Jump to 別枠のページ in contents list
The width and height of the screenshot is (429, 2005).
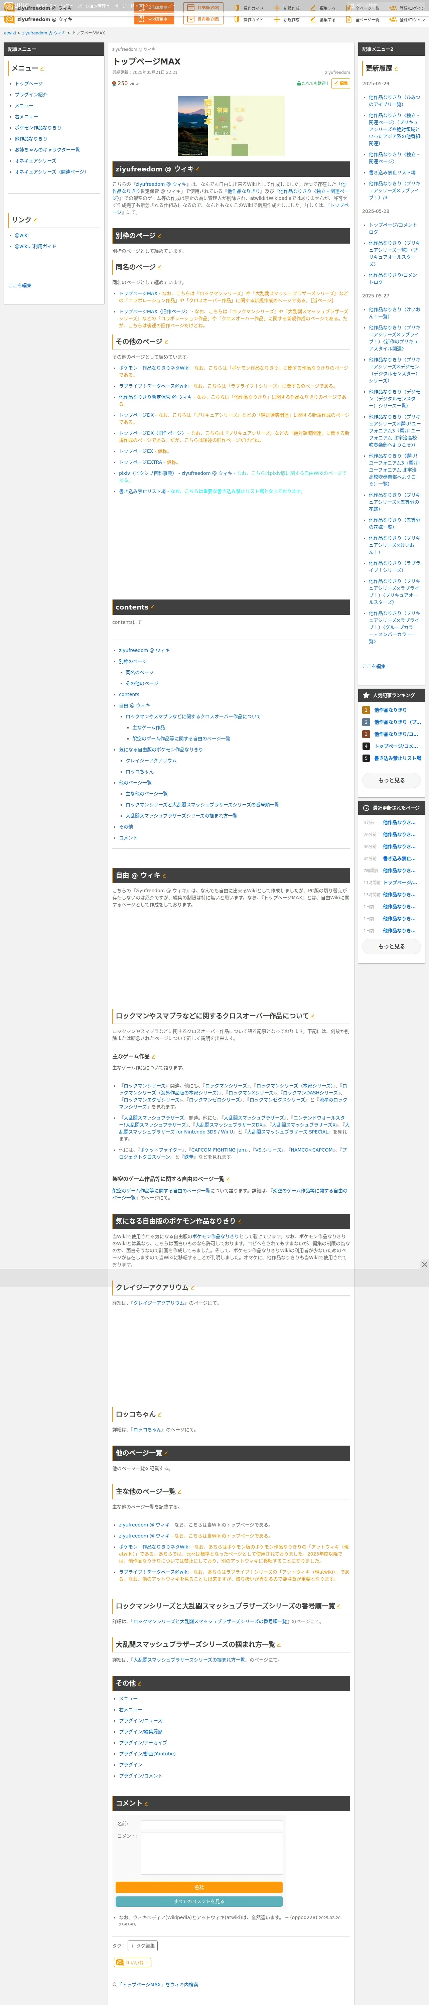[133, 662]
